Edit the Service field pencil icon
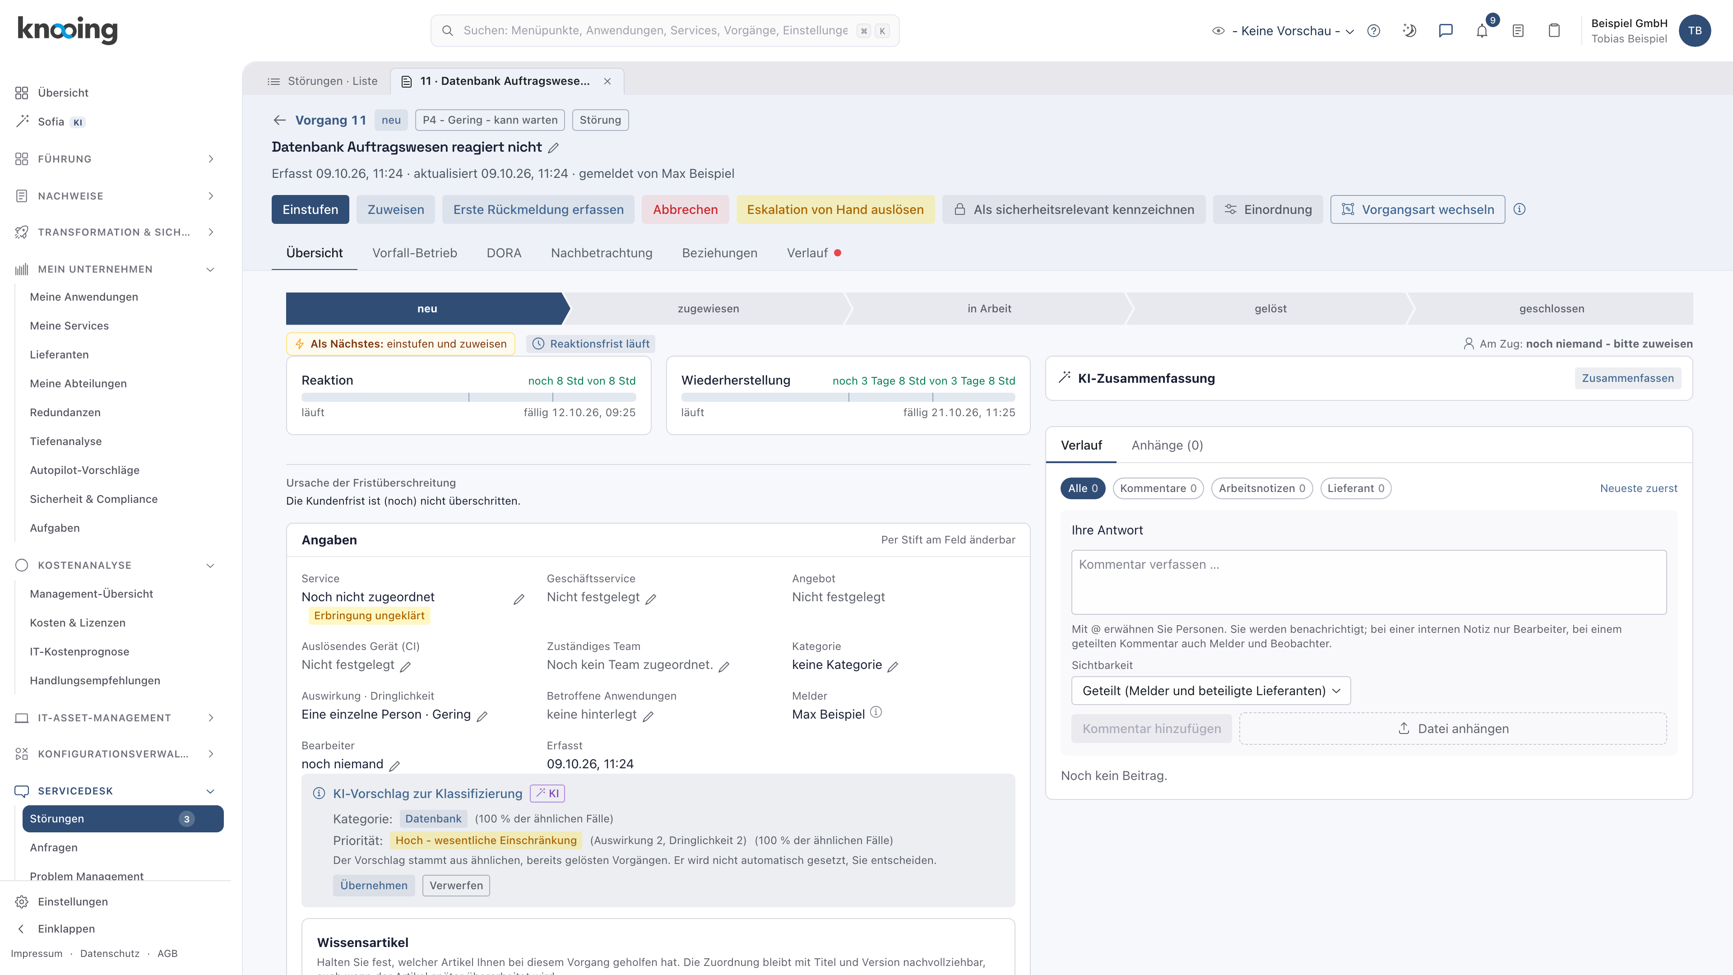 [519, 599]
